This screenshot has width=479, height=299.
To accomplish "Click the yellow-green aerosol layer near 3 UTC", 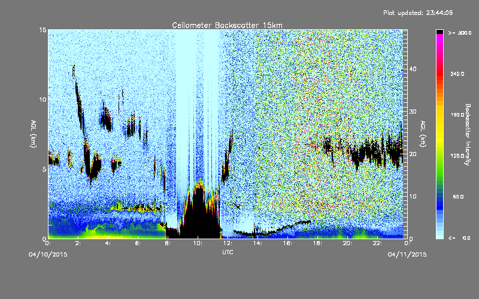I will coord(101,231).
